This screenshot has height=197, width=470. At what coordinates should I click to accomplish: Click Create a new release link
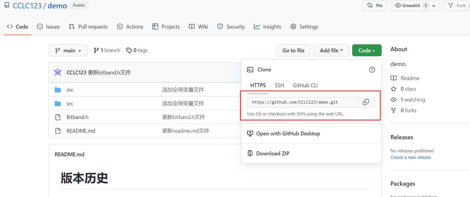411,157
